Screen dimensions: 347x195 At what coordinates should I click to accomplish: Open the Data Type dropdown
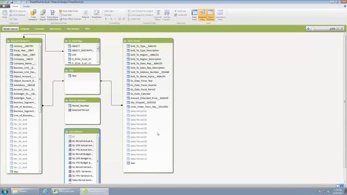click(110, 11)
